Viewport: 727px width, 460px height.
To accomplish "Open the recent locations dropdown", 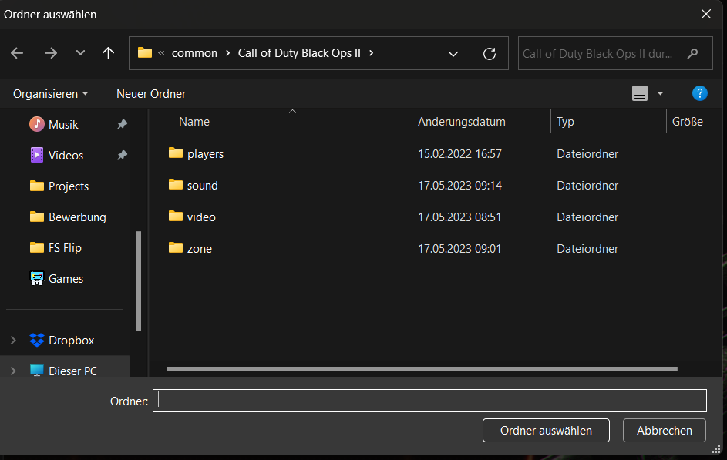I will [80, 53].
